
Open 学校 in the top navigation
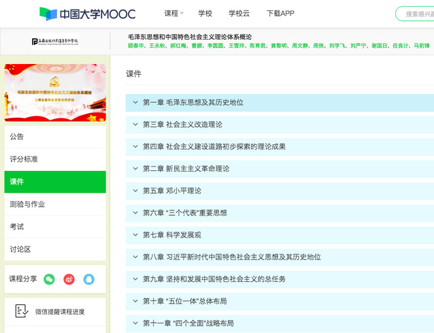(x=205, y=14)
